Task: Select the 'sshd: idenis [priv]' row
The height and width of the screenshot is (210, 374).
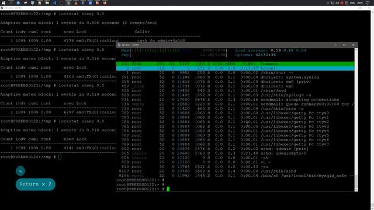Action: pyautogui.click(x=235, y=149)
